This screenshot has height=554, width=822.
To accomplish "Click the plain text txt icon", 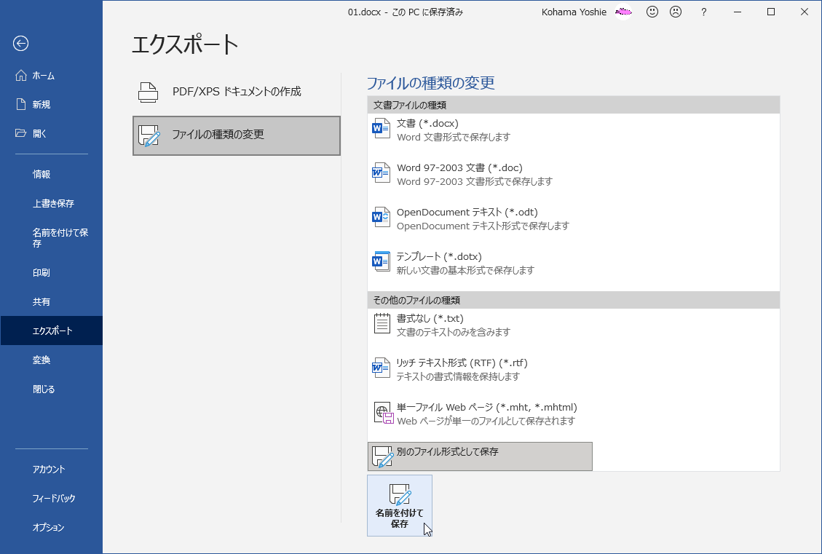I will (382, 323).
